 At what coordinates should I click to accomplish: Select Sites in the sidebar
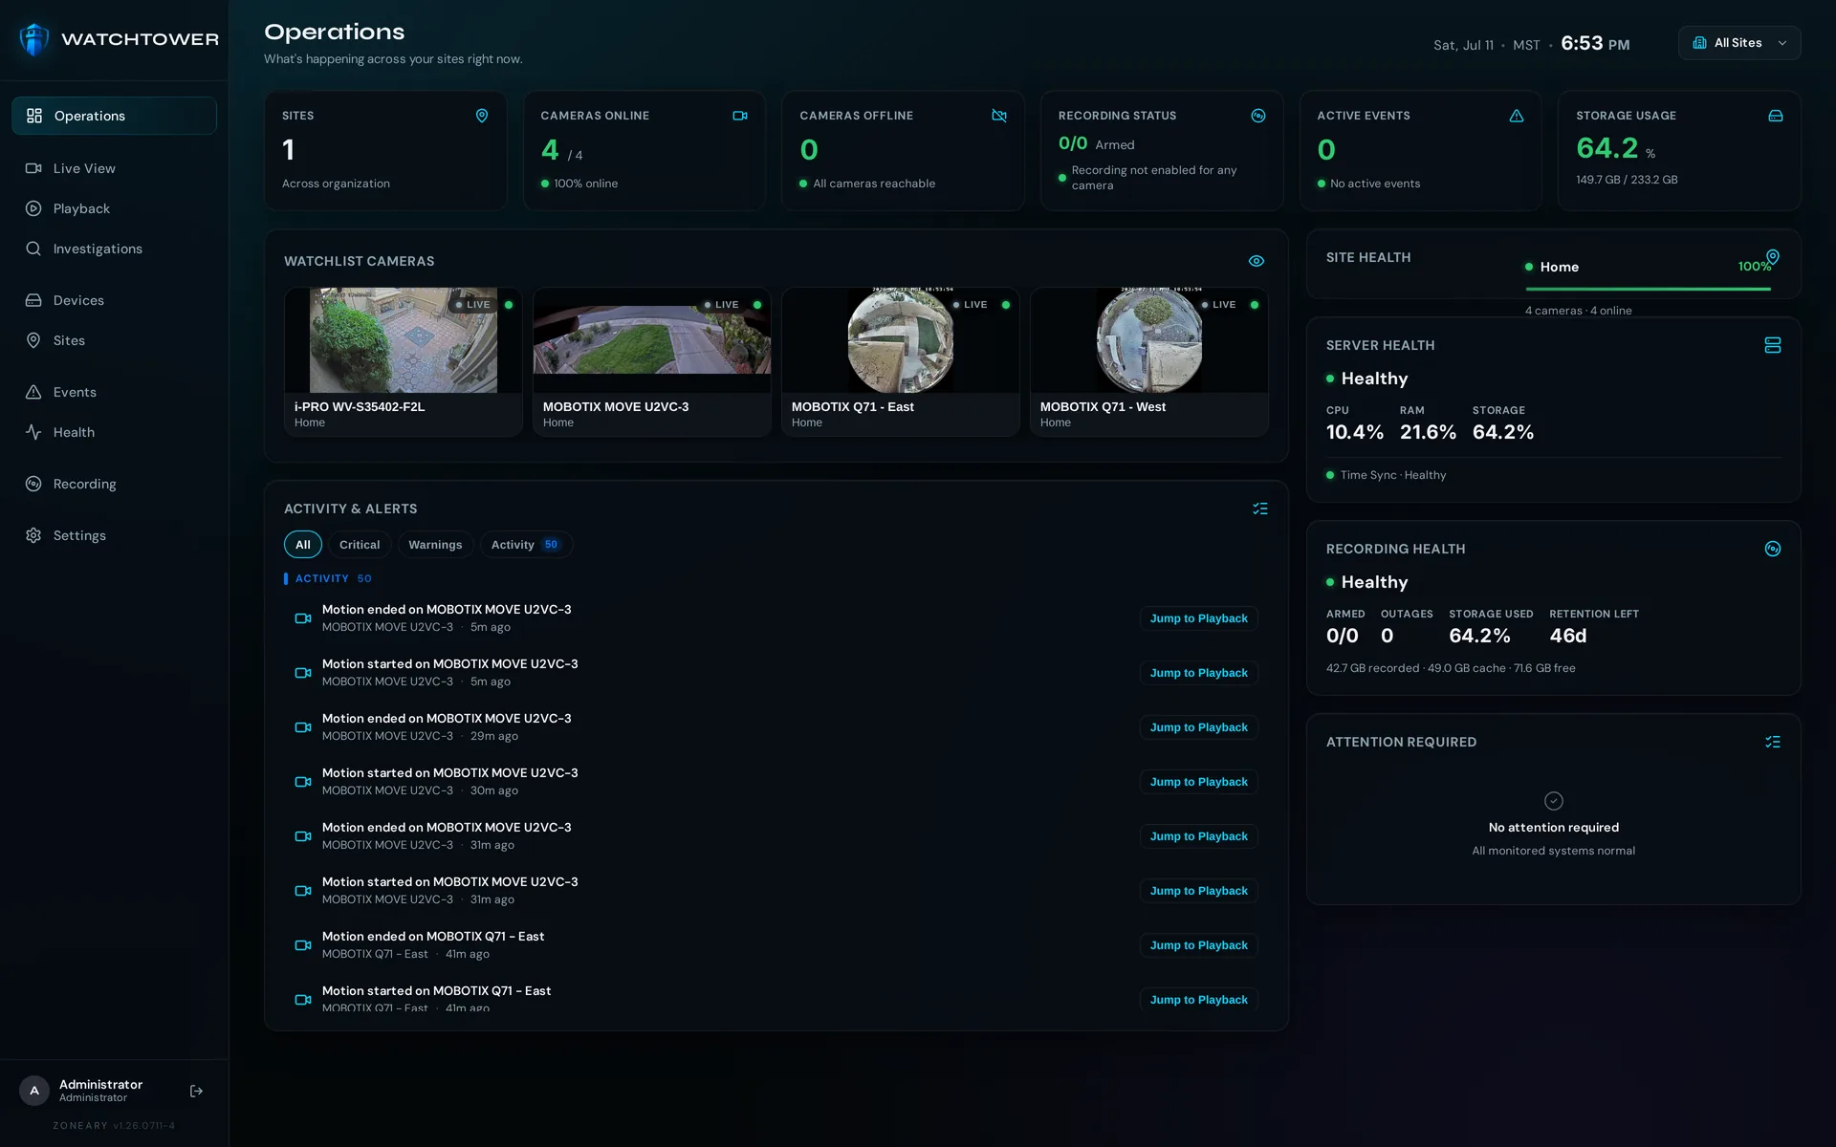(115, 340)
